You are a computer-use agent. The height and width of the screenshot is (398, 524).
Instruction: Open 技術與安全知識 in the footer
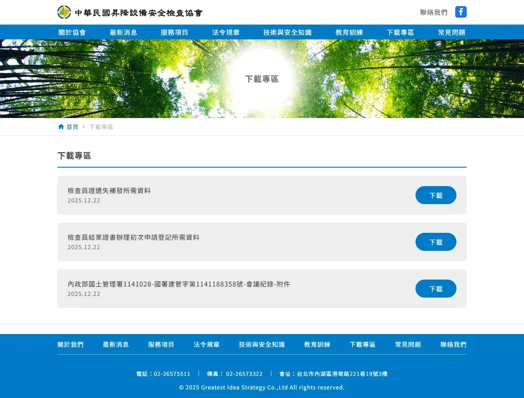262,345
